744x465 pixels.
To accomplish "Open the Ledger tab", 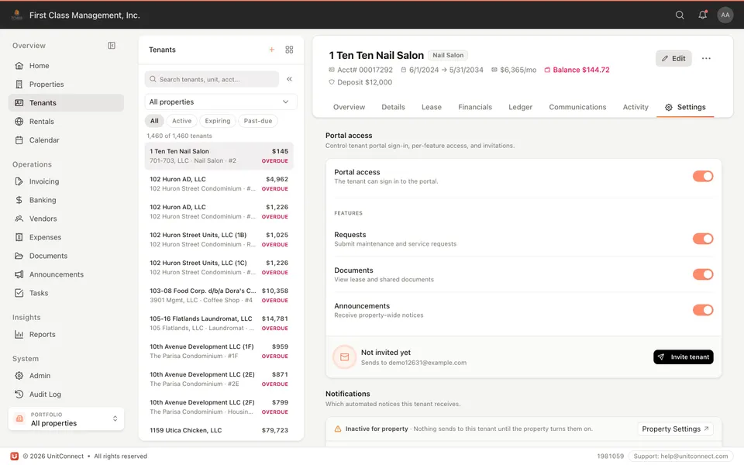I will (x=521, y=107).
